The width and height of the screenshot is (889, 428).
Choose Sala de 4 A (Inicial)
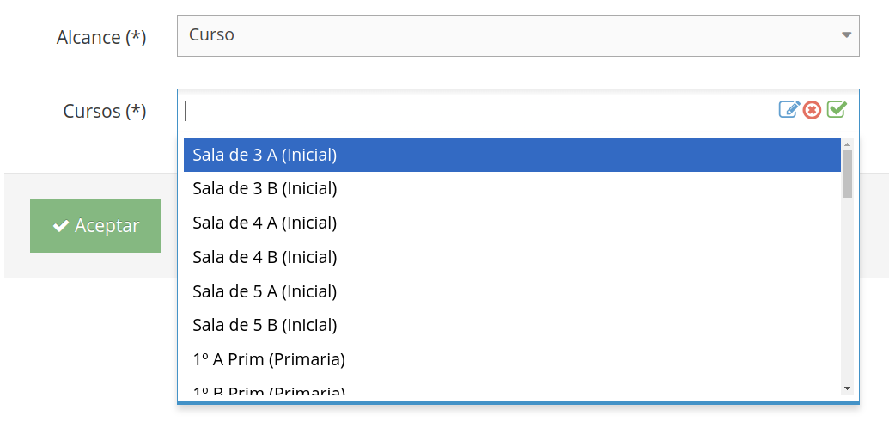point(512,223)
